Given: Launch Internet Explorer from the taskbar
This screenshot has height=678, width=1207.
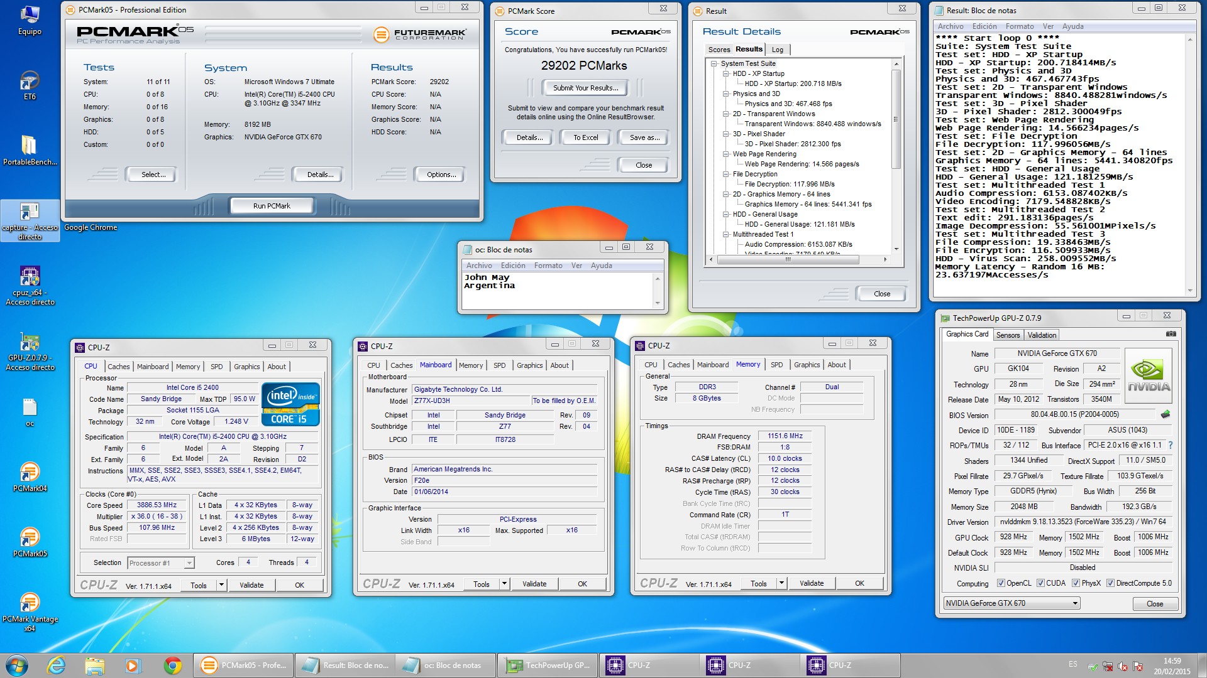Looking at the screenshot, I should tap(57, 665).
